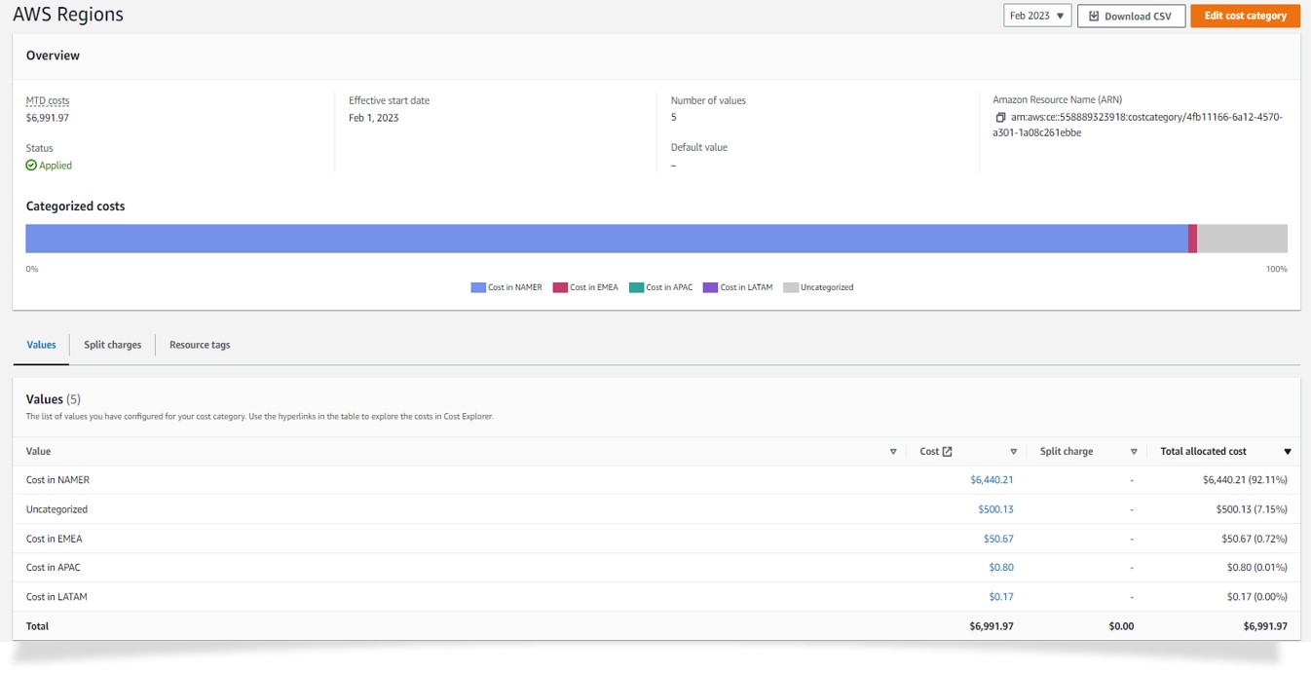The image size is (1311, 673).
Task: Click the Uncategorized row label in the table
Action: (x=56, y=509)
